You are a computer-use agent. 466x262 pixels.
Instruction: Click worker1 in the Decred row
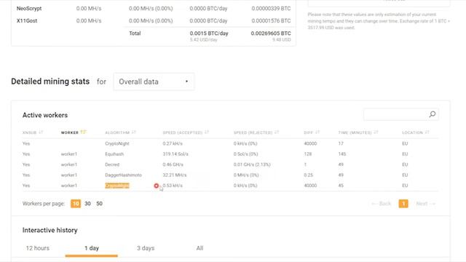69,164
